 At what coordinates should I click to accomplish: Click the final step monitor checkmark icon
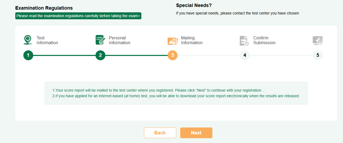pyautogui.click(x=318, y=40)
